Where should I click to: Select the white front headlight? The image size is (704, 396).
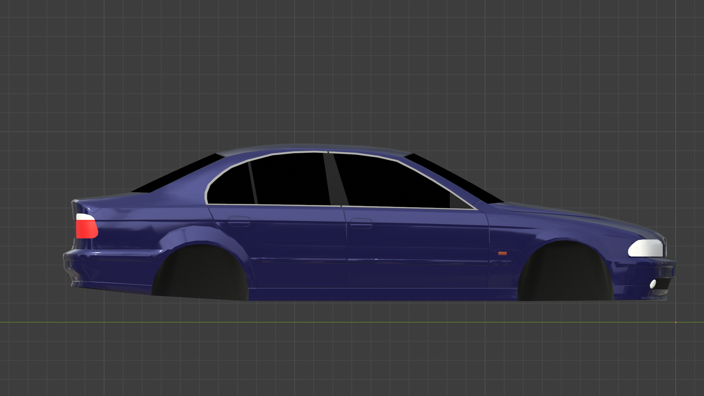646,249
